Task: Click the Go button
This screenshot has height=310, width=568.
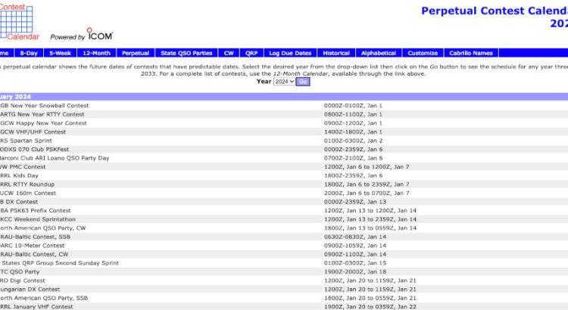Action: 303,82
